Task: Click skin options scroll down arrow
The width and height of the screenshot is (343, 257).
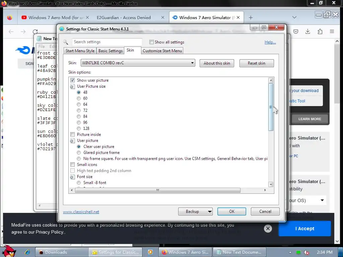Action: tap(271, 185)
